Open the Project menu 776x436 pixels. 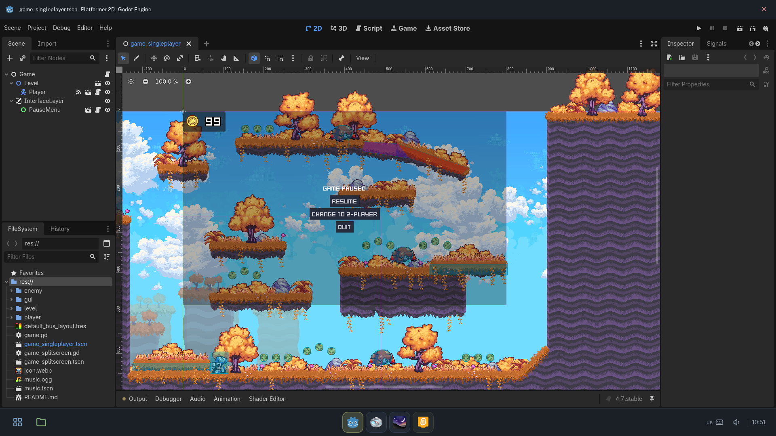click(37, 28)
